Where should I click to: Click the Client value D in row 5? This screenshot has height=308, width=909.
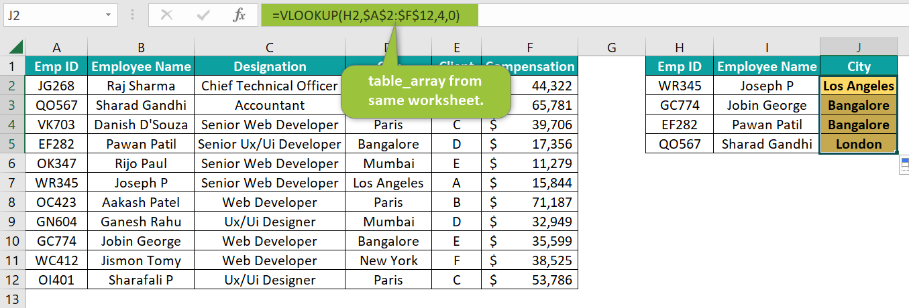456,144
